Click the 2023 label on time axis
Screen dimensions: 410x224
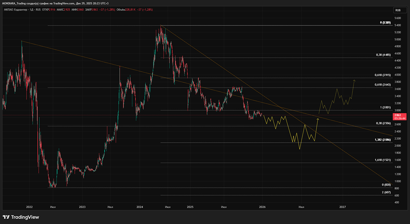82,207
